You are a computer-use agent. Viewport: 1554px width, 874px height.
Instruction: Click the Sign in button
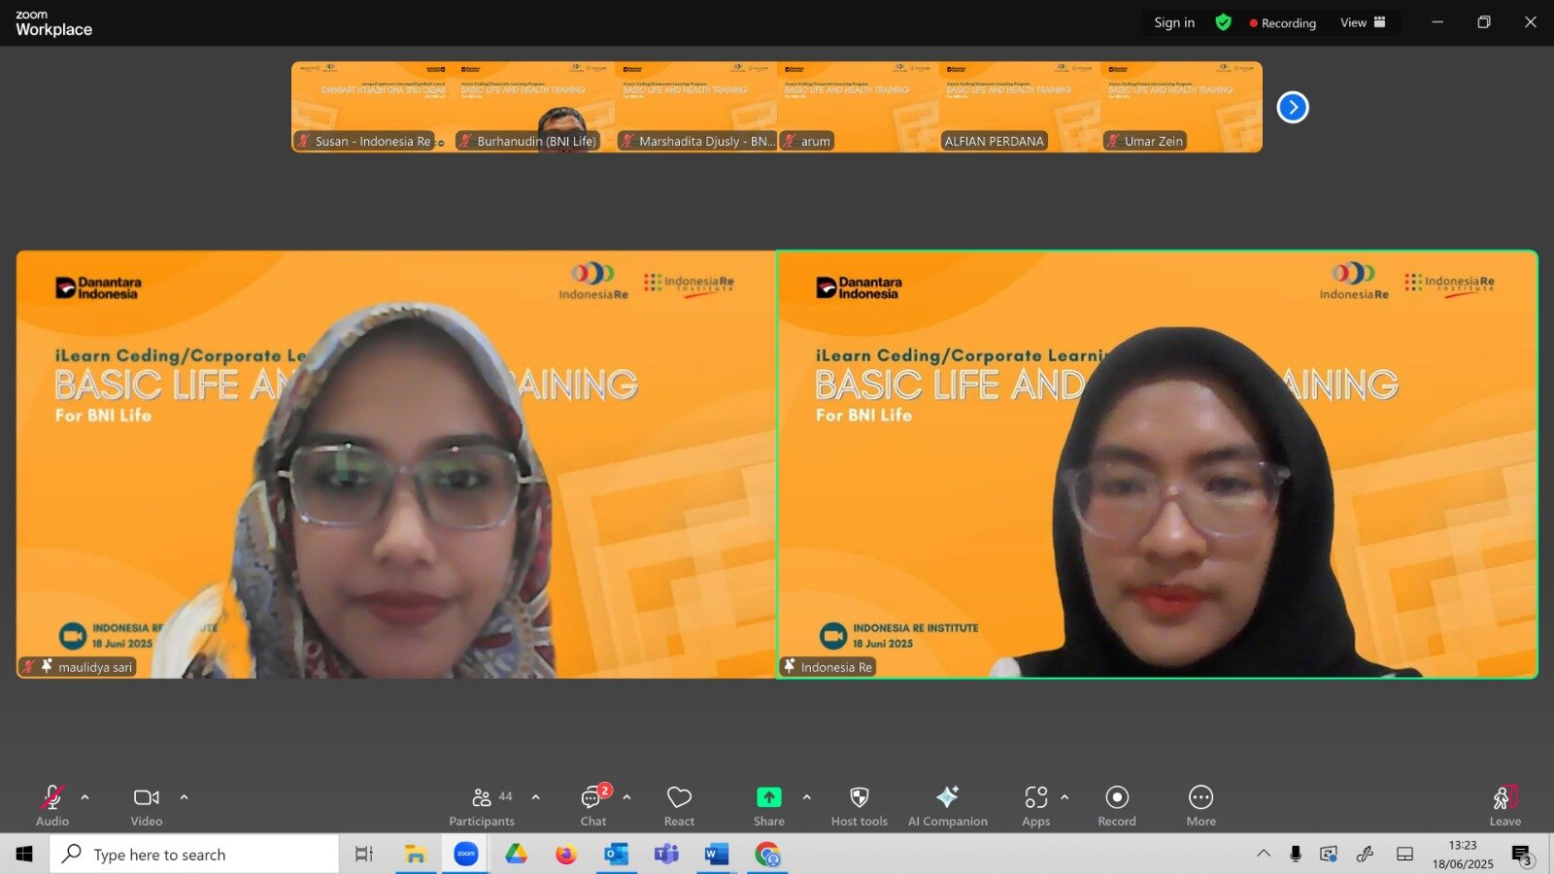(1174, 22)
